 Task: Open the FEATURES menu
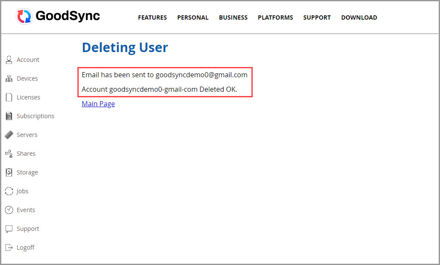click(x=152, y=17)
